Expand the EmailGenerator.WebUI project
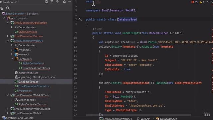The image size is (213, 120). 8,113
